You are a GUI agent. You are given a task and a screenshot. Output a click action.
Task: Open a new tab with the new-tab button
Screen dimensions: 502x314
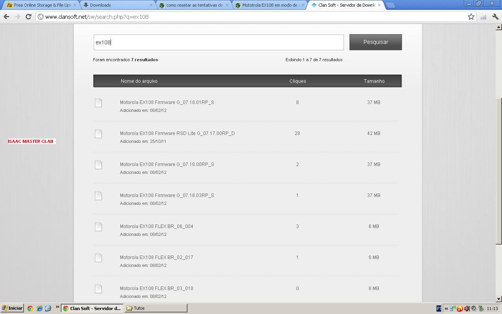390,5
